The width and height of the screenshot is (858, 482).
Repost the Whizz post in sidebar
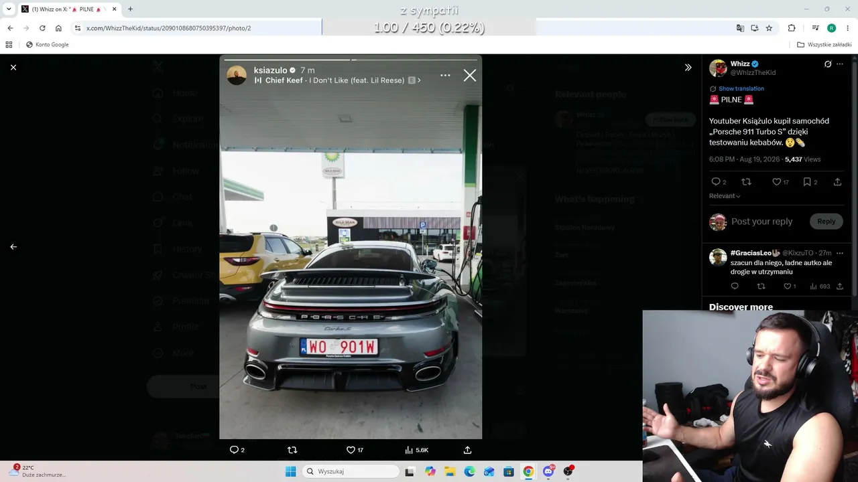[x=746, y=182]
